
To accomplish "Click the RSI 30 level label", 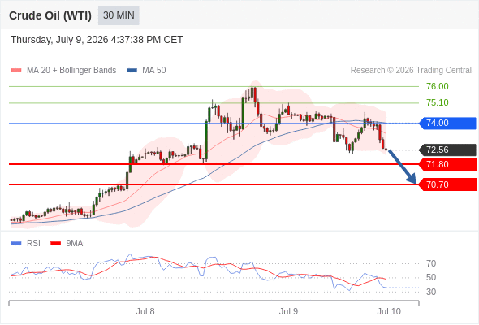I will 431,292.
